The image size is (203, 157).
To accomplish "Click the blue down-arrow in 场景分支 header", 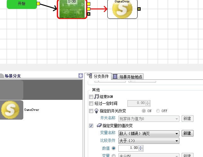I will click(x=81, y=76).
